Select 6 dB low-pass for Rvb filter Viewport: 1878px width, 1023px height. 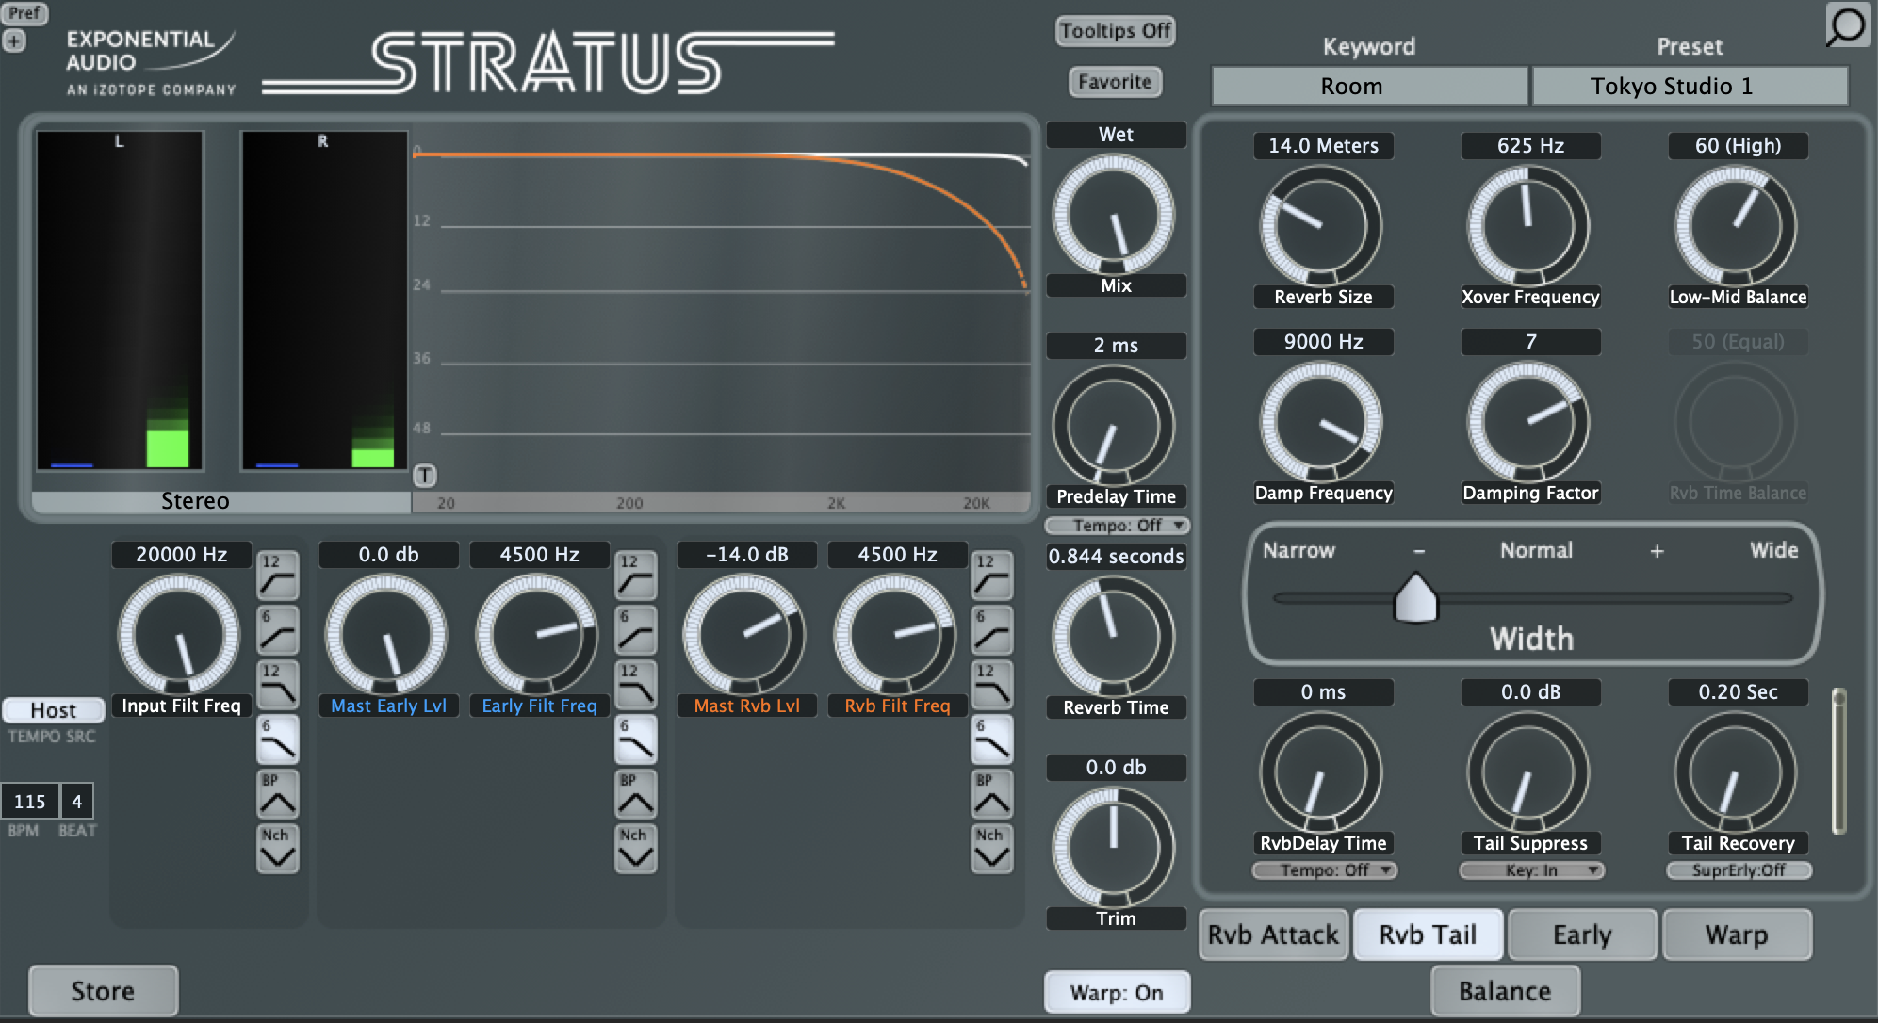992,739
